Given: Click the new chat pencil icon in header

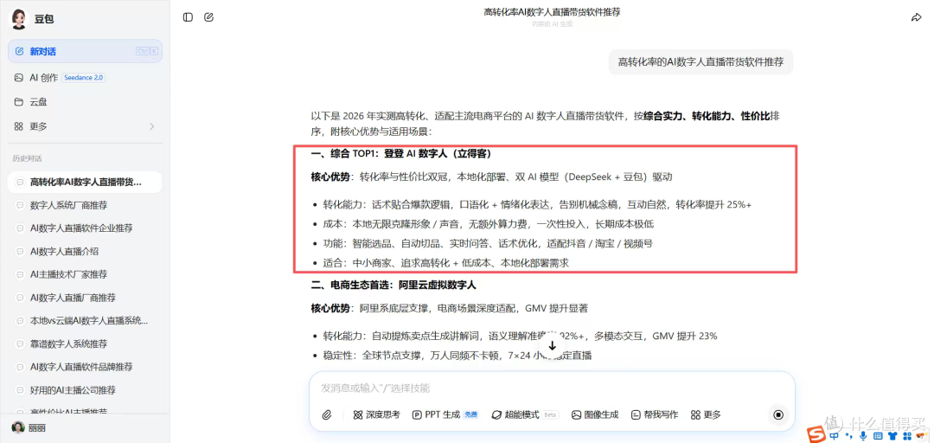Looking at the screenshot, I should click(x=208, y=17).
